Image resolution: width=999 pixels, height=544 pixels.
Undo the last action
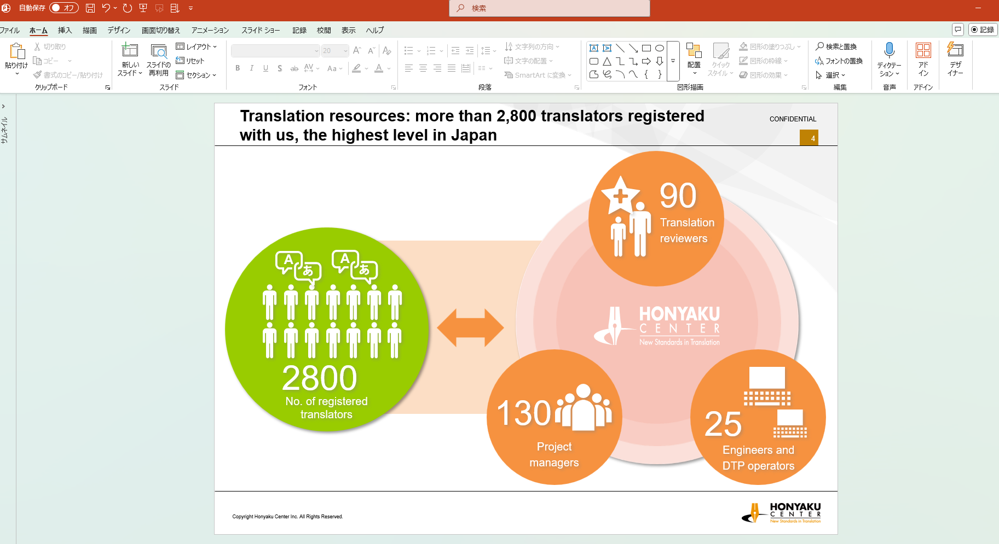pos(106,8)
